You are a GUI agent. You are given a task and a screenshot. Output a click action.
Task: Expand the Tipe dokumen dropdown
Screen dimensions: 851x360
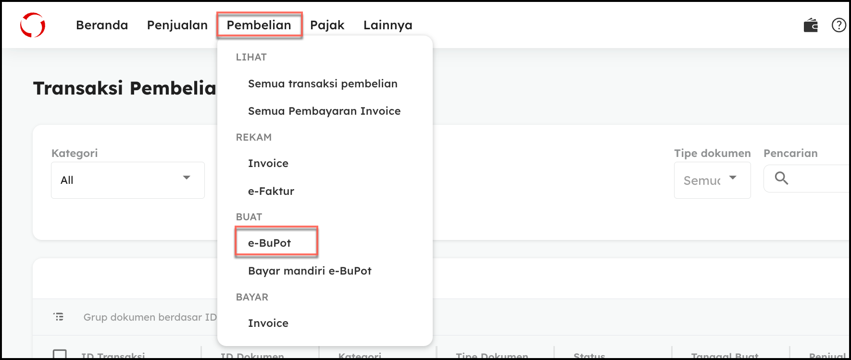(x=712, y=180)
